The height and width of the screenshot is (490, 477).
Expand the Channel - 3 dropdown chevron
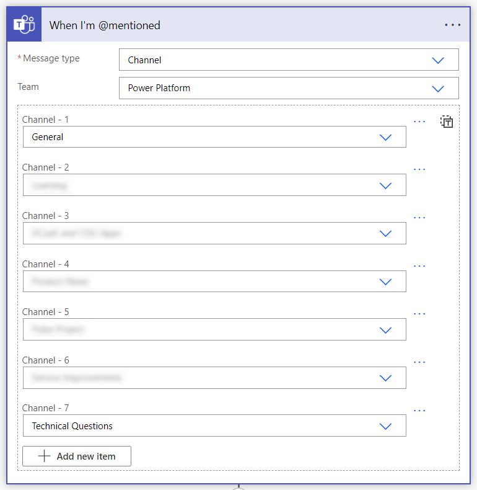385,233
